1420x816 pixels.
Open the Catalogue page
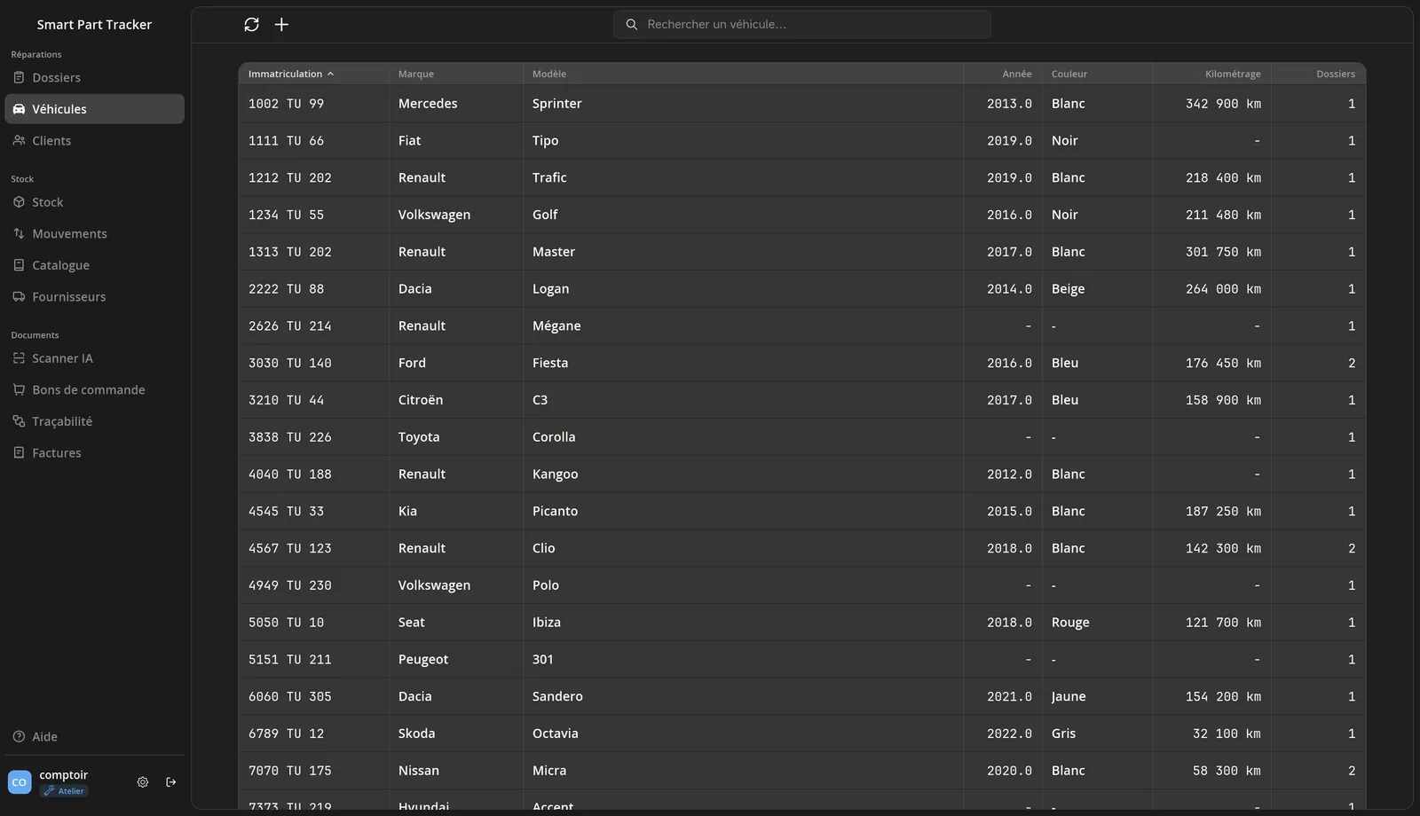(94, 265)
